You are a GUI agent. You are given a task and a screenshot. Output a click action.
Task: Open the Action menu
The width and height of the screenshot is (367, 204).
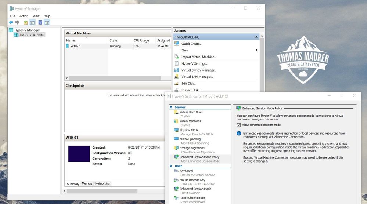pyautogui.click(x=24, y=16)
